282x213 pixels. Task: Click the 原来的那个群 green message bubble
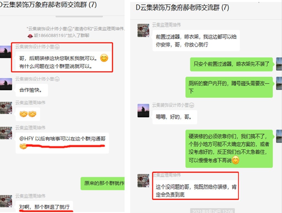pos(102,183)
